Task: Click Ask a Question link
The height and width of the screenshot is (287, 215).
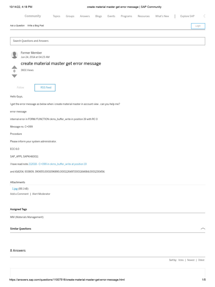Action: [x=17, y=26]
